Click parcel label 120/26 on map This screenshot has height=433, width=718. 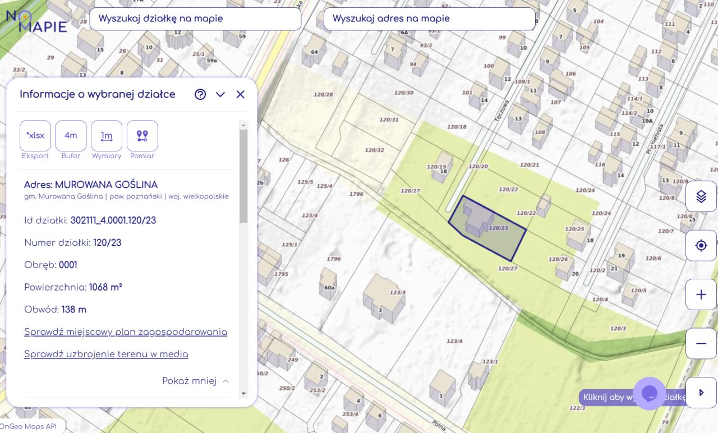pyautogui.click(x=558, y=259)
